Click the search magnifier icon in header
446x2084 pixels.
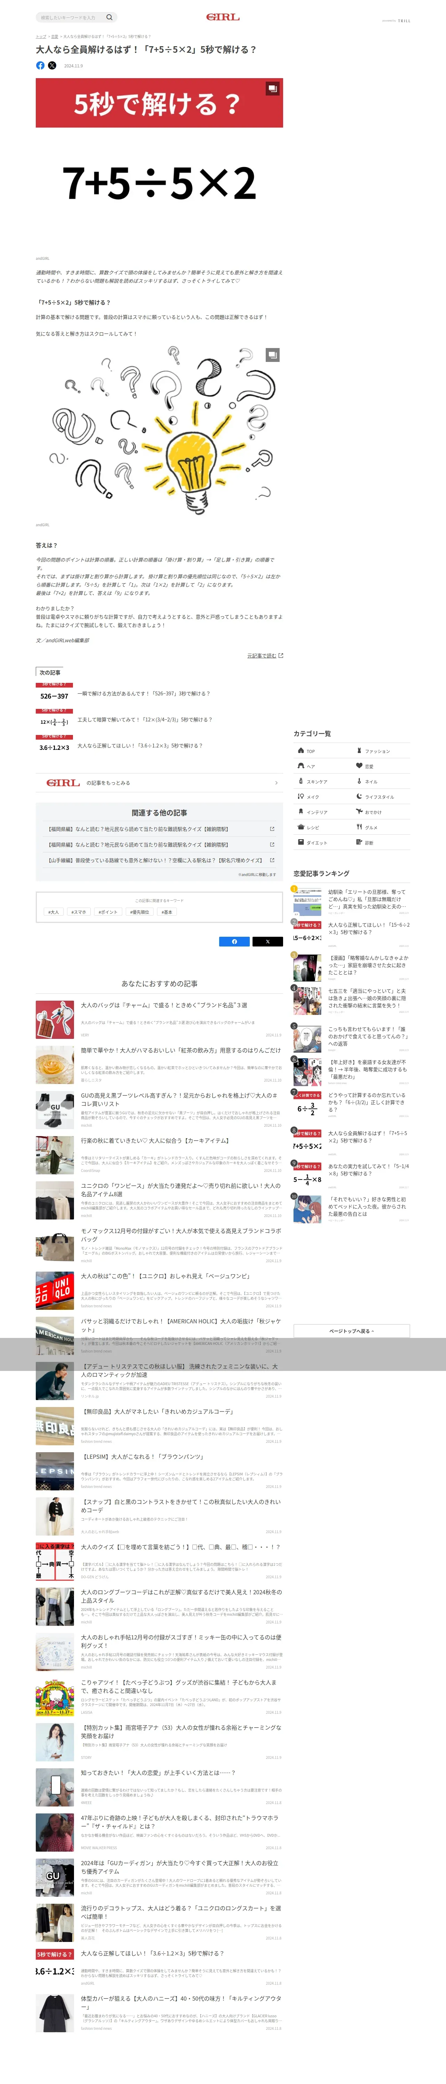[109, 17]
